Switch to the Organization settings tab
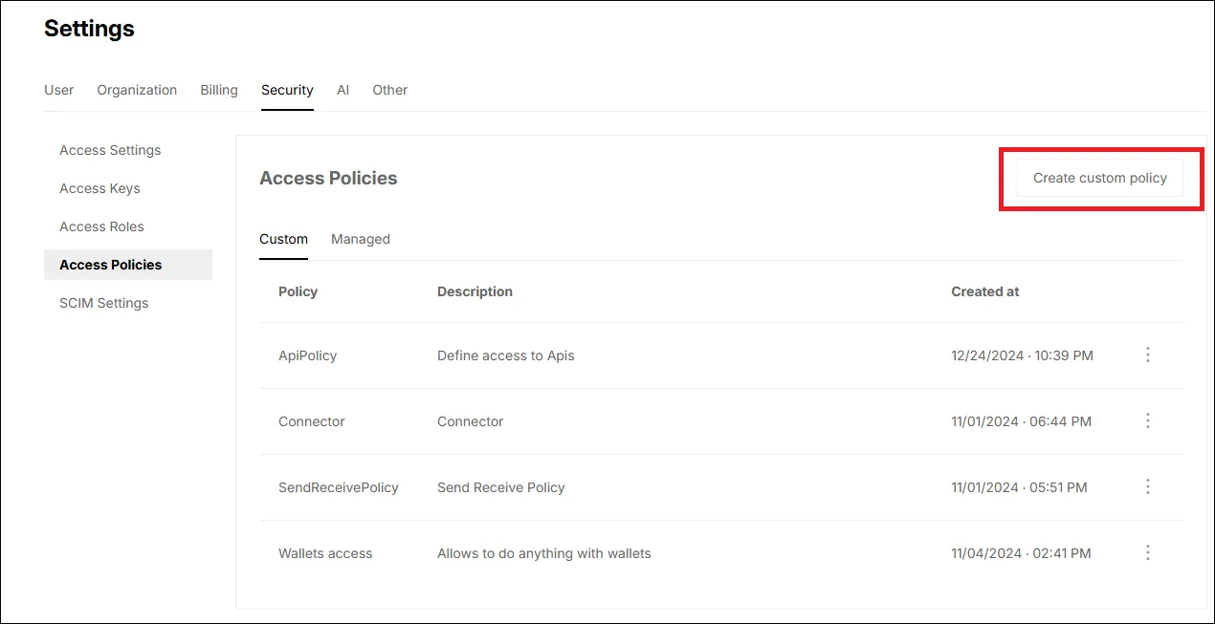This screenshot has height=624, width=1215. [x=137, y=90]
